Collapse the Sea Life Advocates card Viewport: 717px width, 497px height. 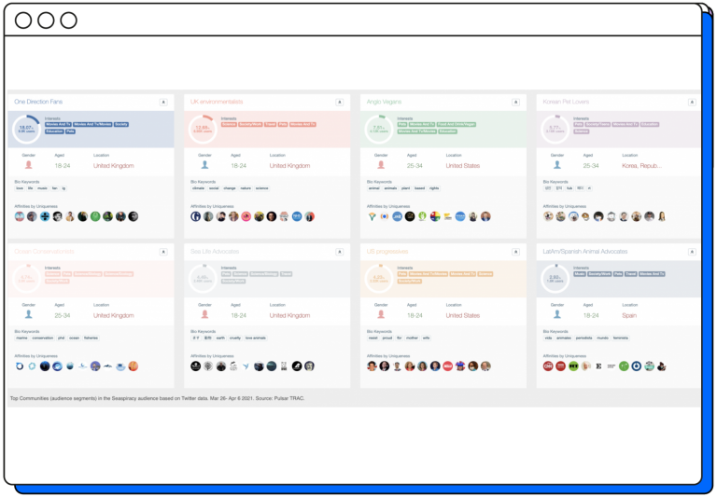click(x=339, y=252)
